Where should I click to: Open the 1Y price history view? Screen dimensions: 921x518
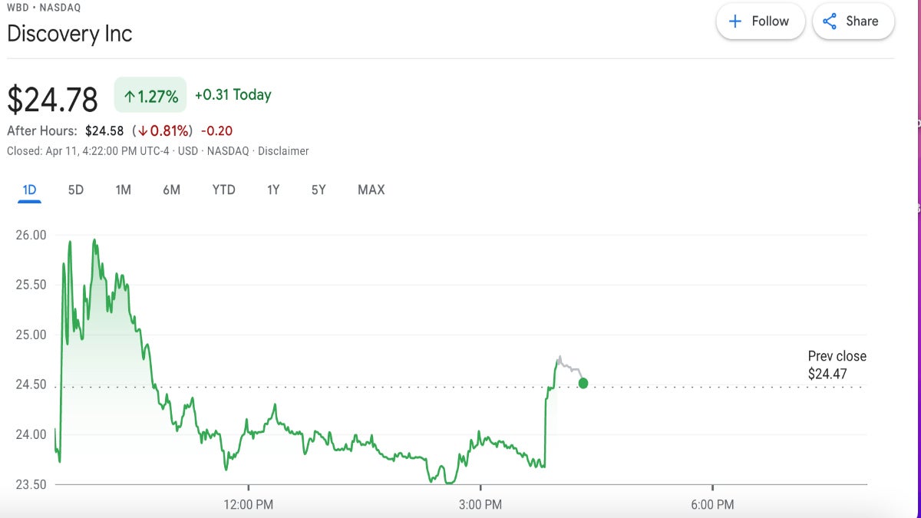272,190
